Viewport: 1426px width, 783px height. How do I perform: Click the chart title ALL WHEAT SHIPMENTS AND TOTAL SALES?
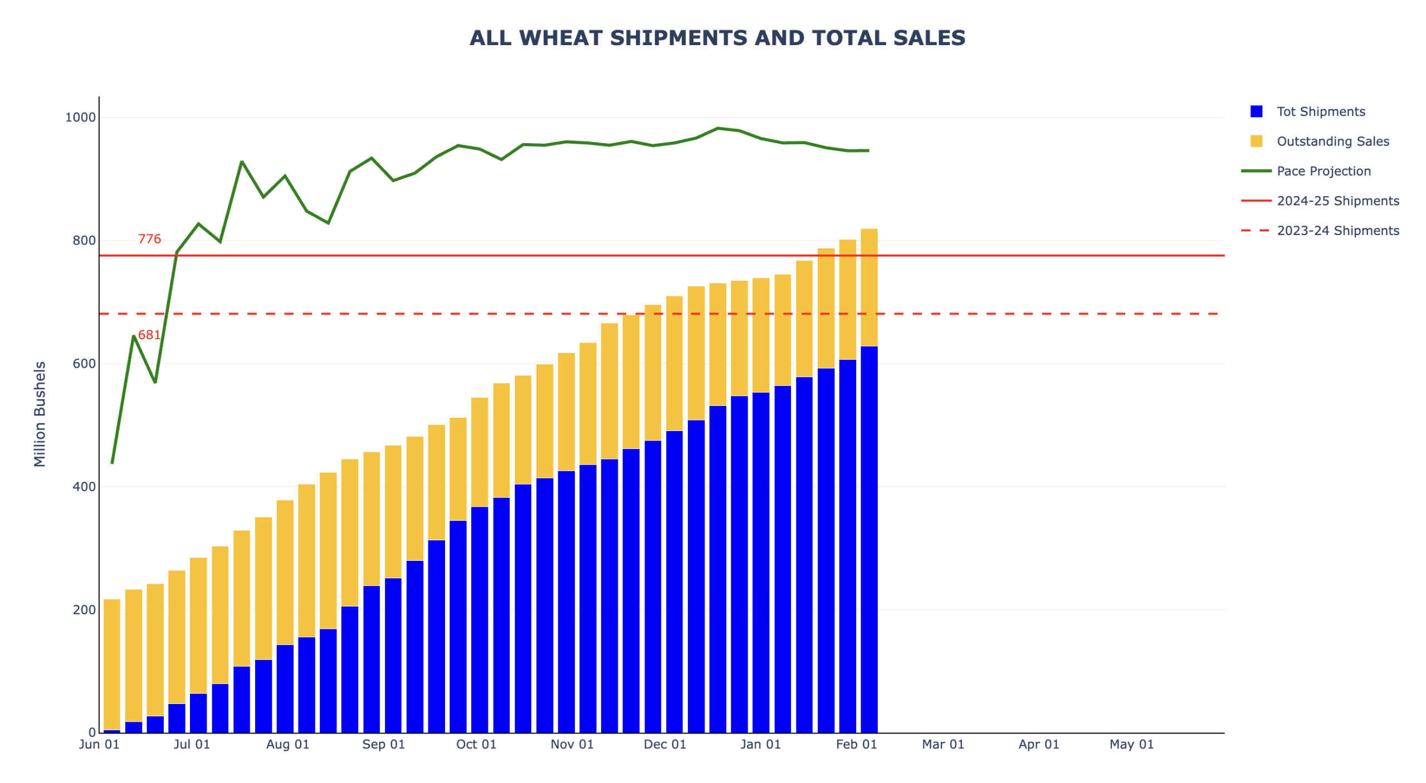[717, 38]
